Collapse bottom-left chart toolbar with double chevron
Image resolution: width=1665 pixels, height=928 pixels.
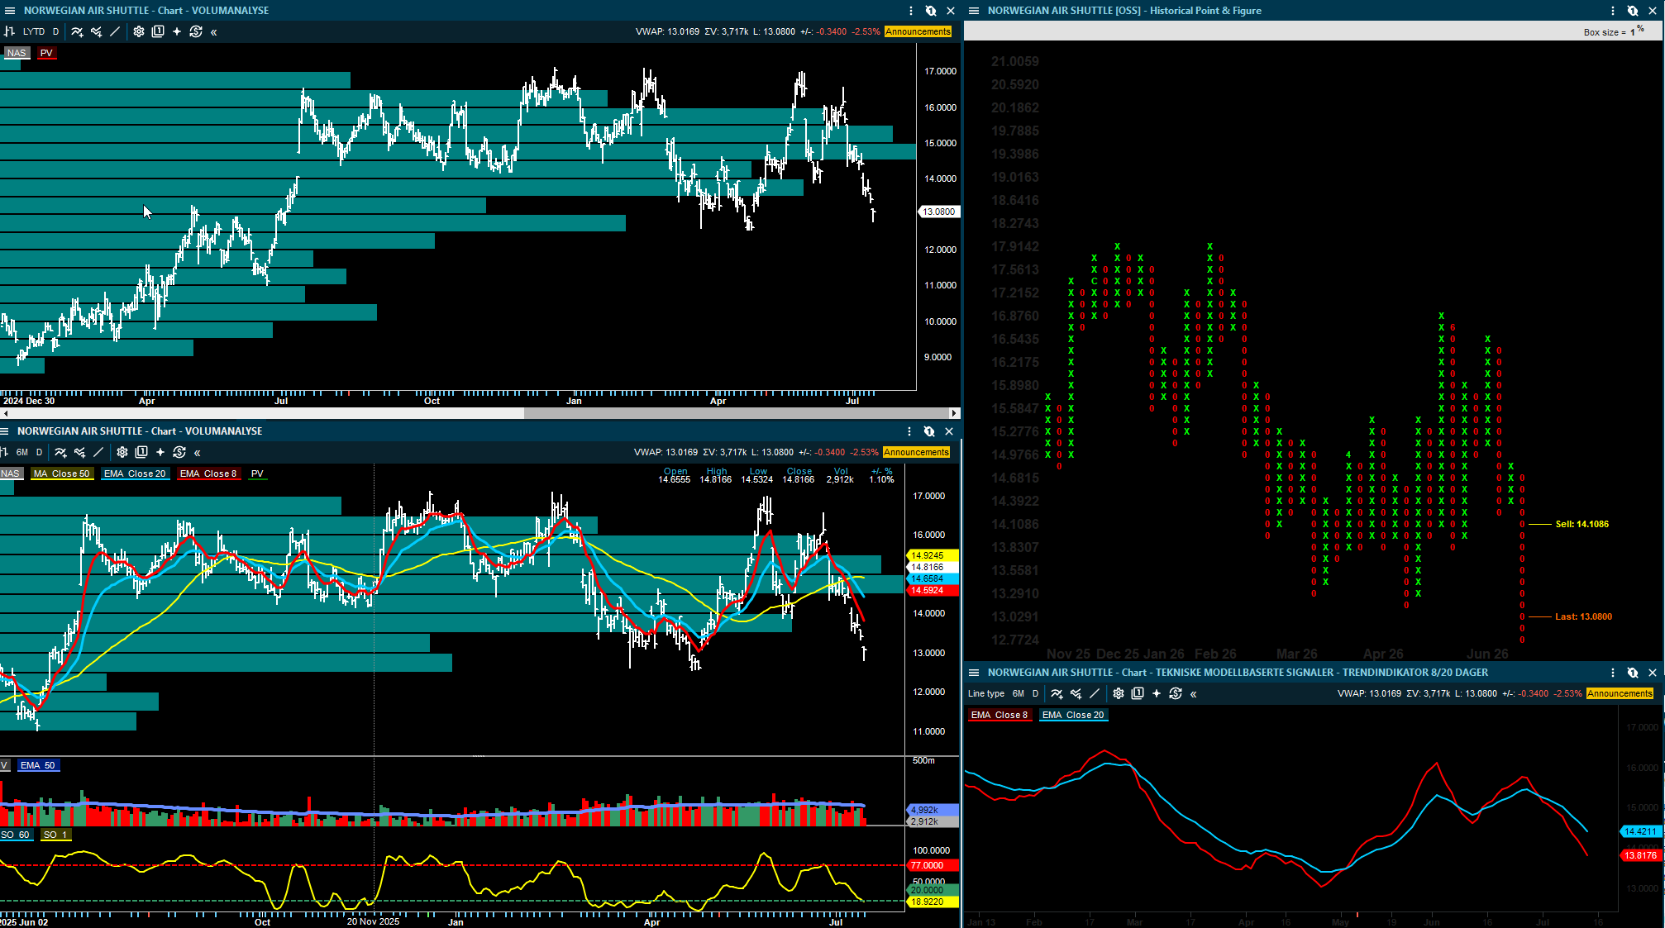point(198,453)
